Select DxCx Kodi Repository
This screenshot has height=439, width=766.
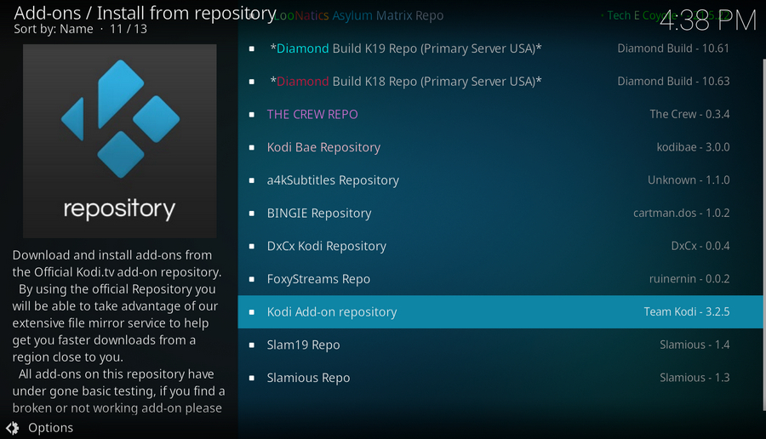click(x=500, y=246)
